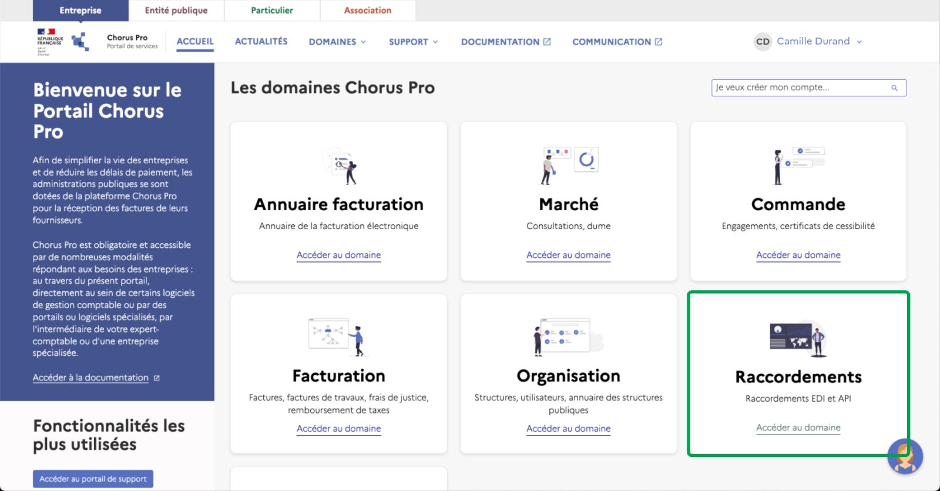940x491 pixels.
Task: Click 'Fonctionnalités les plus utilisées' heading
Action: tap(109, 435)
